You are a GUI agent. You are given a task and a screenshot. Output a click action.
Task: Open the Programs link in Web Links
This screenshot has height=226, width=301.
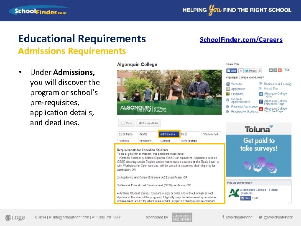pos(237,94)
